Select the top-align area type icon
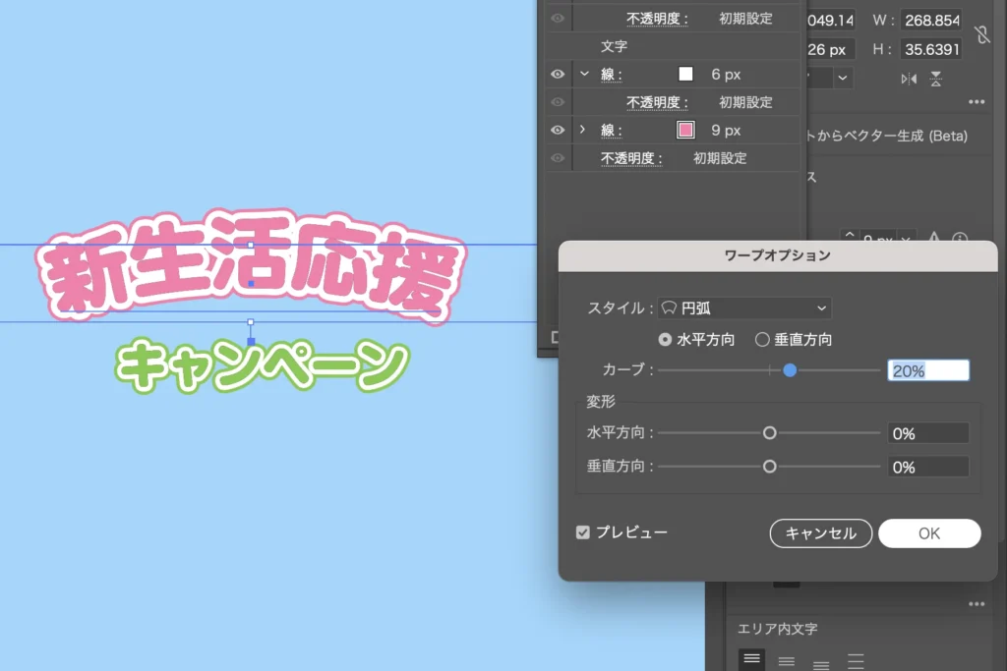 click(x=751, y=659)
